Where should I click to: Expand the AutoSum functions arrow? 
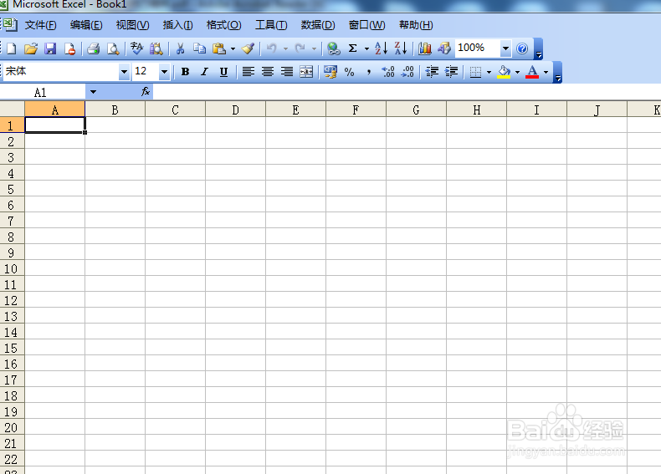tap(366, 48)
